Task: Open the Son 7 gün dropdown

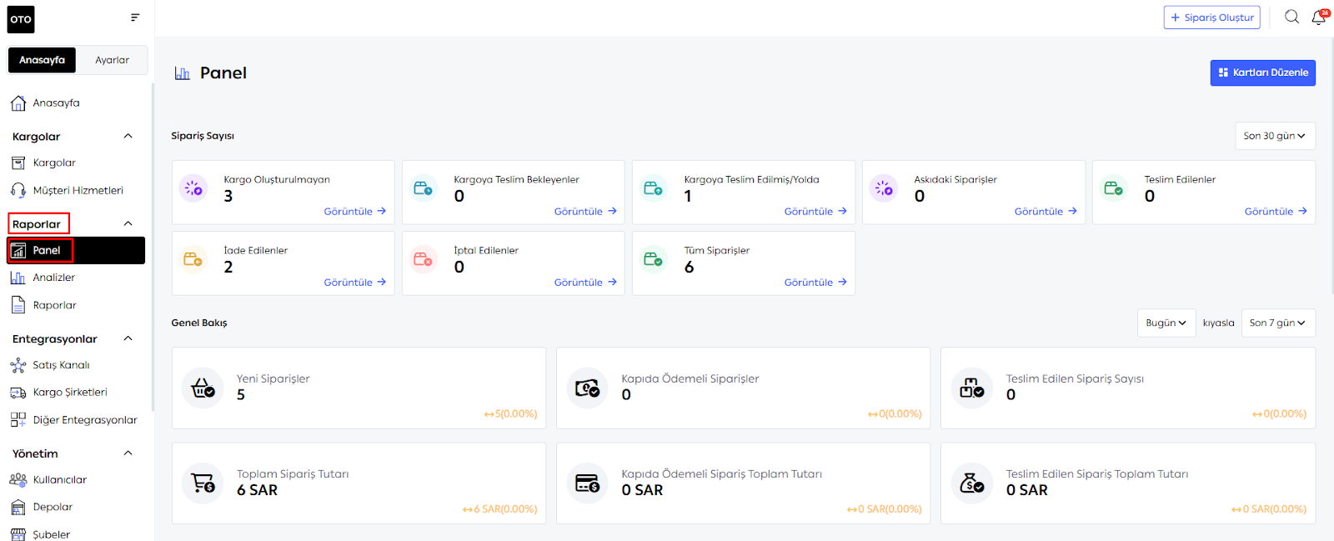Action: (1278, 323)
